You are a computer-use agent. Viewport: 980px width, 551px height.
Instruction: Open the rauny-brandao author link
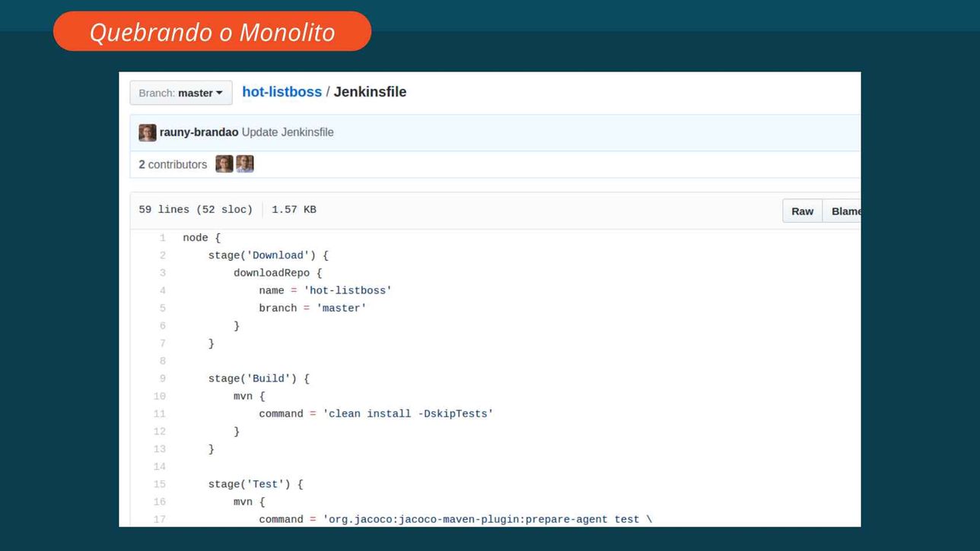click(x=199, y=132)
